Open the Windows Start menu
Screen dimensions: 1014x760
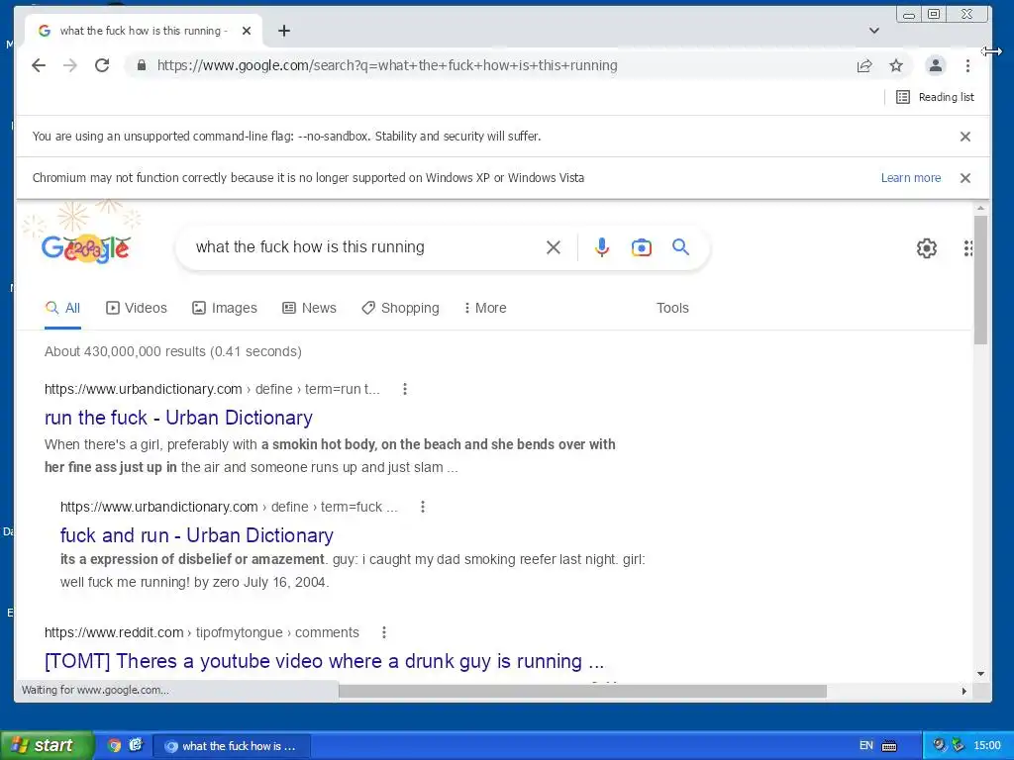pyautogui.click(x=46, y=745)
